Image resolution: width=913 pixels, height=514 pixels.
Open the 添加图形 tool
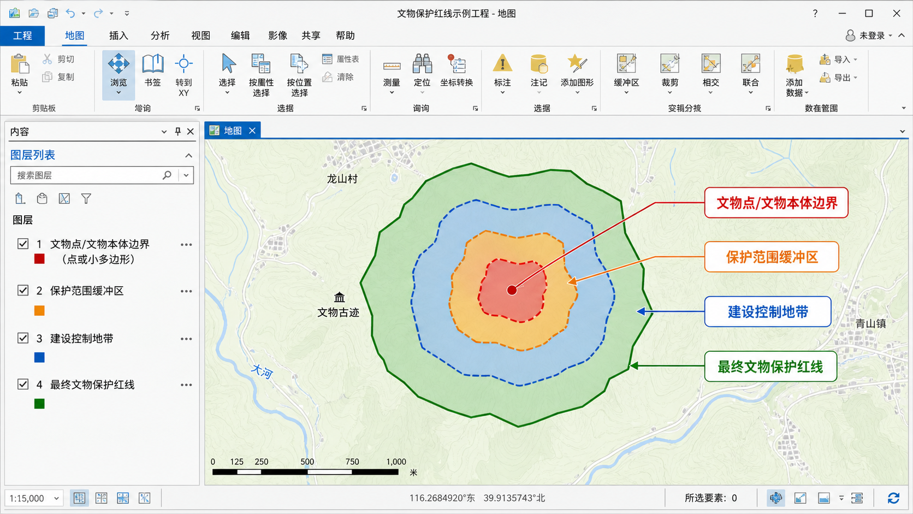(577, 70)
